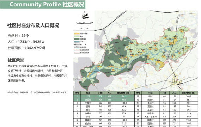Click the 西阳村 cell in row 20
Image resolution: width=201 pixels, height=127 pixels.
tap(151, 123)
